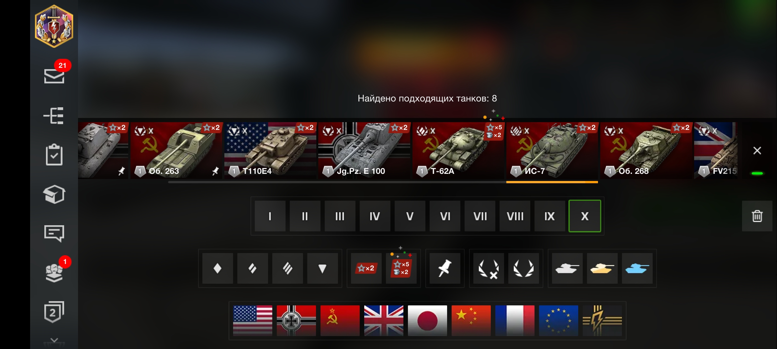Open the chat messages icon
Screen dimensions: 777x349
[54, 233]
